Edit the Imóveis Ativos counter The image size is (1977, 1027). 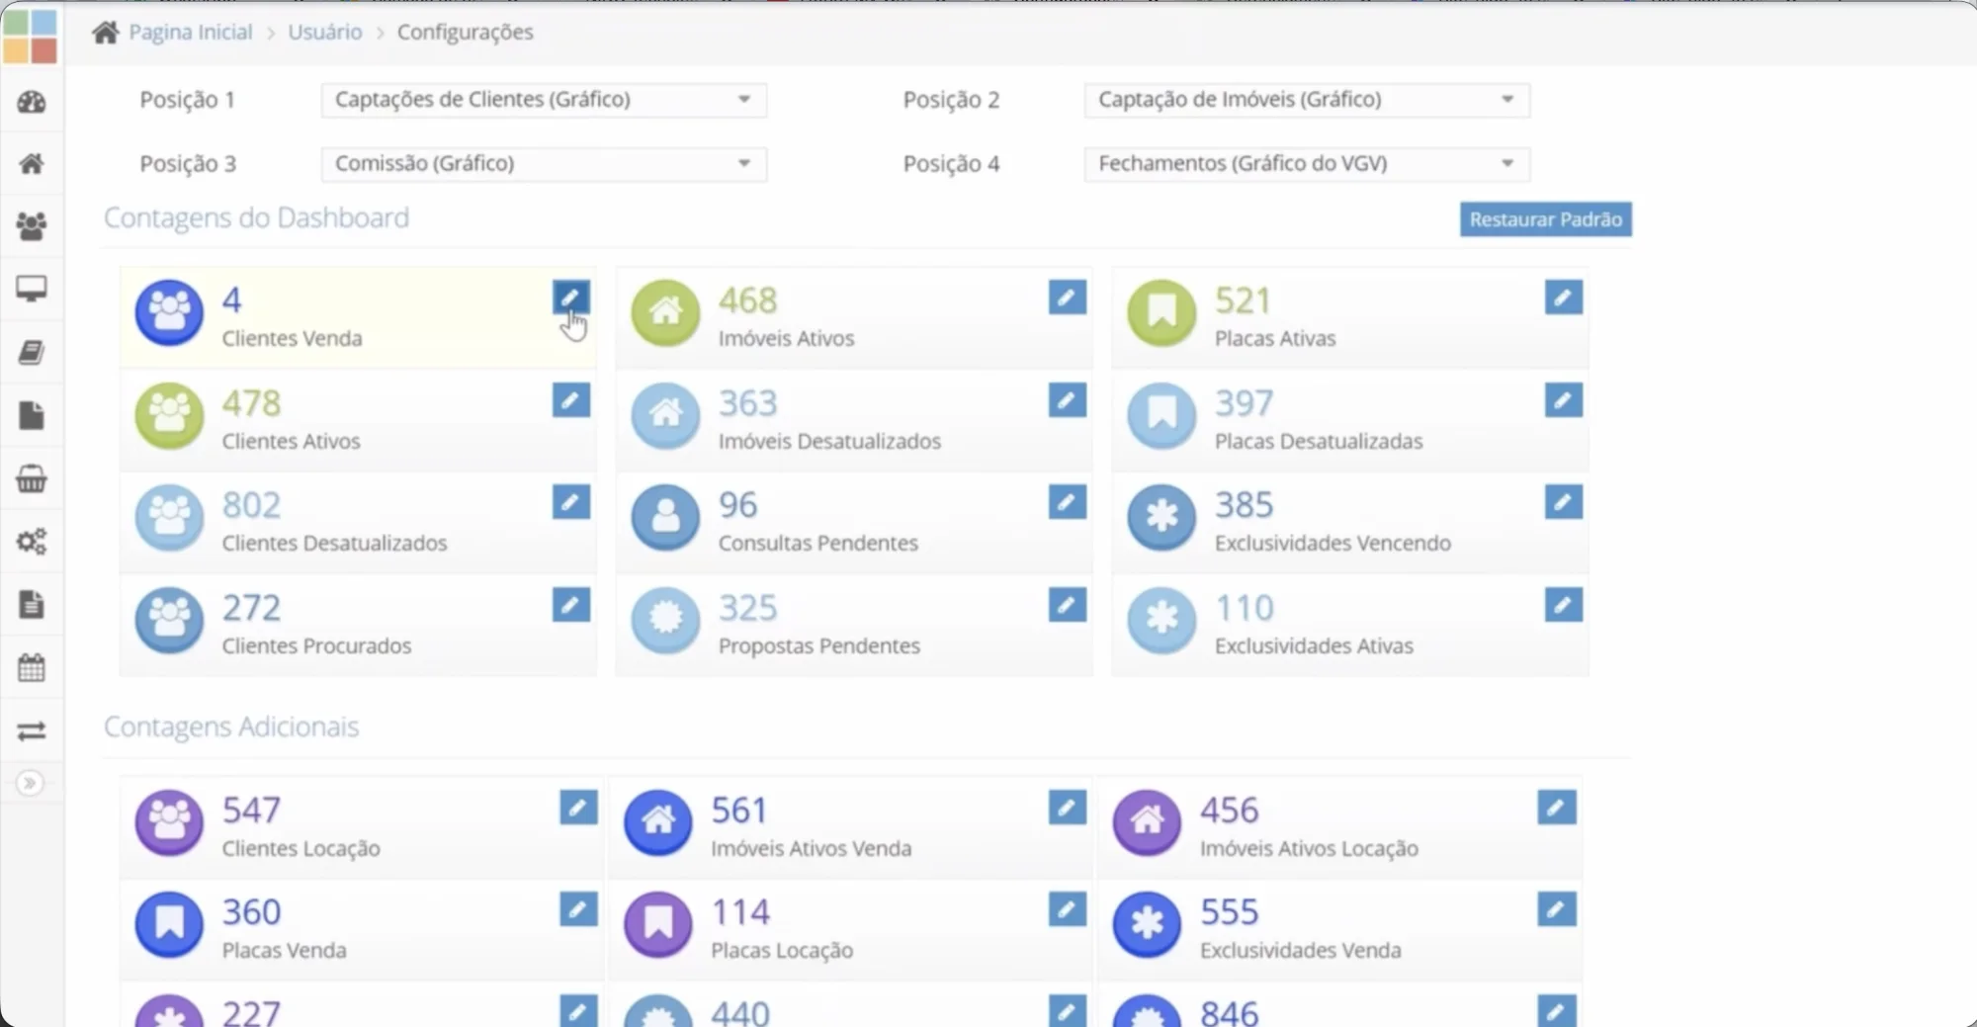click(x=1068, y=298)
